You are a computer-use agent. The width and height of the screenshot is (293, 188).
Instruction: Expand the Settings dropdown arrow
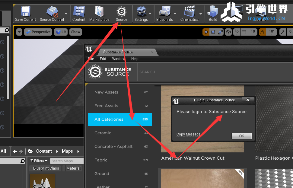(x=150, y=14)
